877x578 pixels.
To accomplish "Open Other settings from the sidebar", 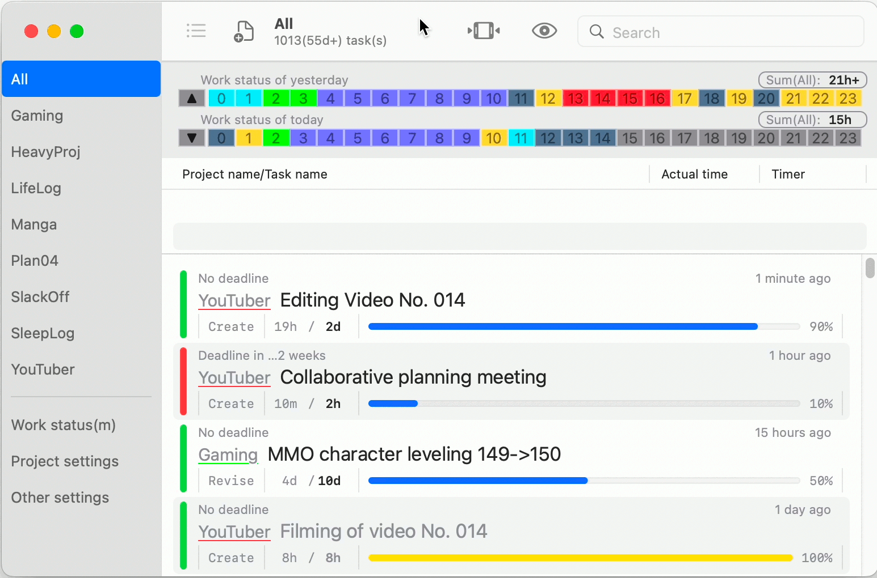I will point(60,498).
